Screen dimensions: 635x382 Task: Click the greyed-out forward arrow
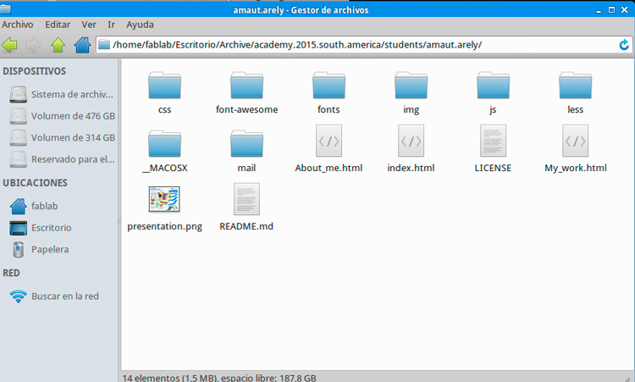click(33, 45)
